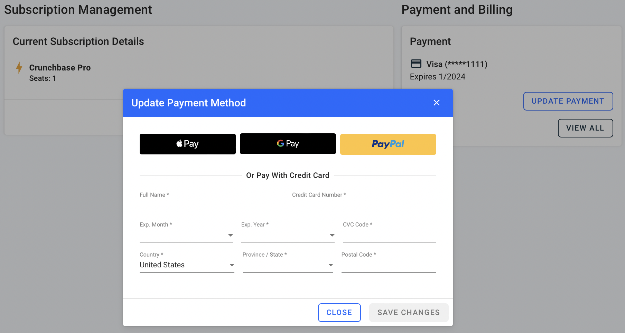Click the lightning bolt icon beside Crunchbase Pro
This screenshot has height=333, width=625.
(x=19, y=68)
